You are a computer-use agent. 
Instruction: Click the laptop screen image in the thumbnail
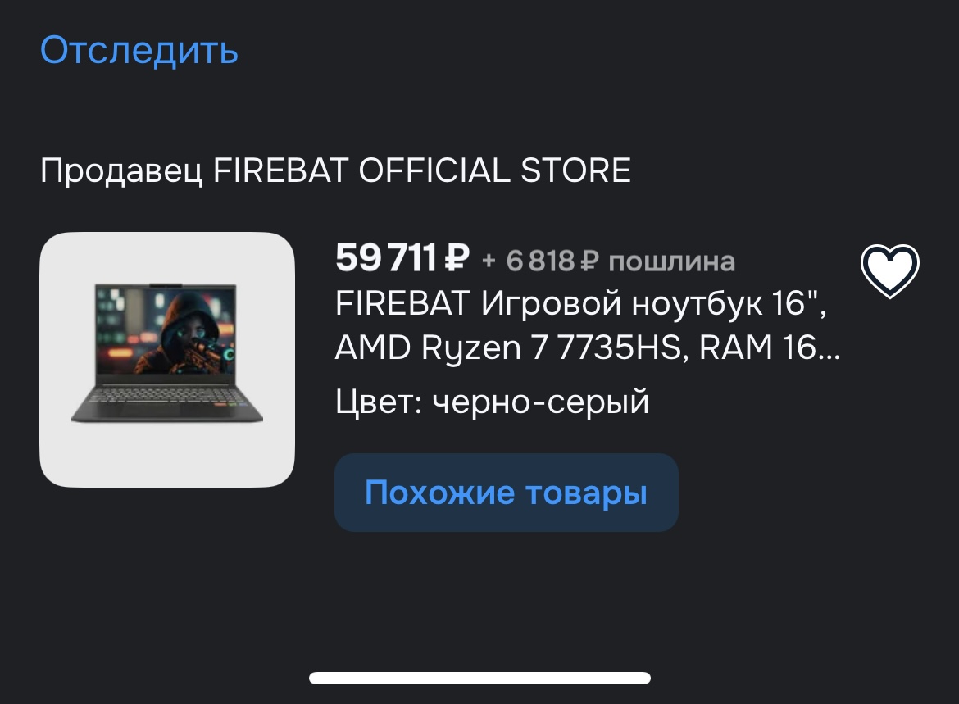coord(166,332)
